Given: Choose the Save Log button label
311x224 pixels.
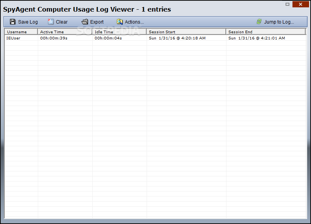Looking at the screenshot, I should (28, 22).
